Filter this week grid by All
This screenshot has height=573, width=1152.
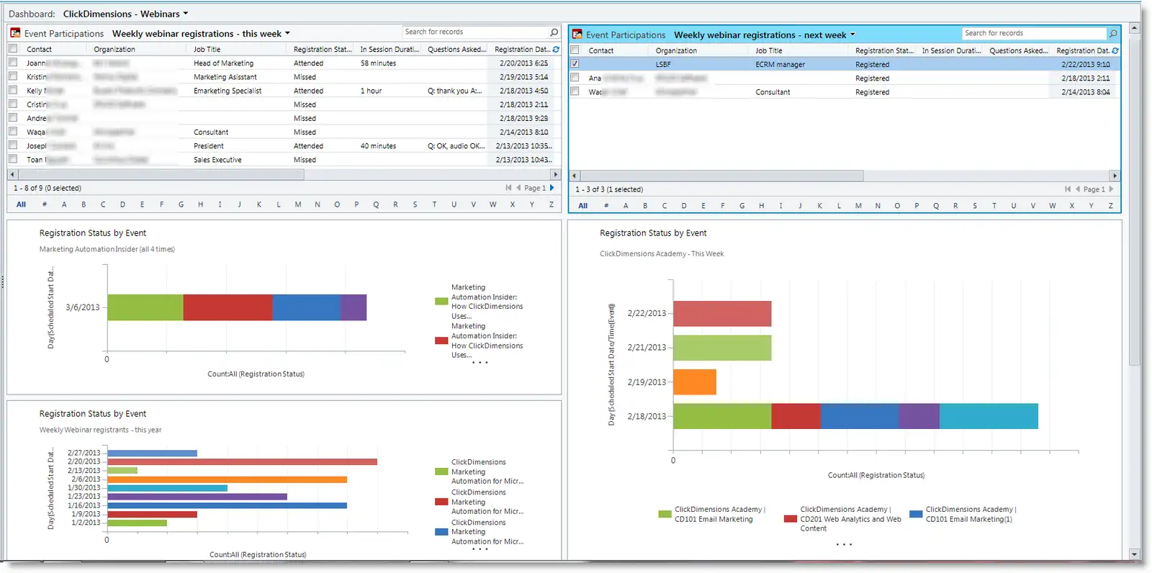click(22, 204)
